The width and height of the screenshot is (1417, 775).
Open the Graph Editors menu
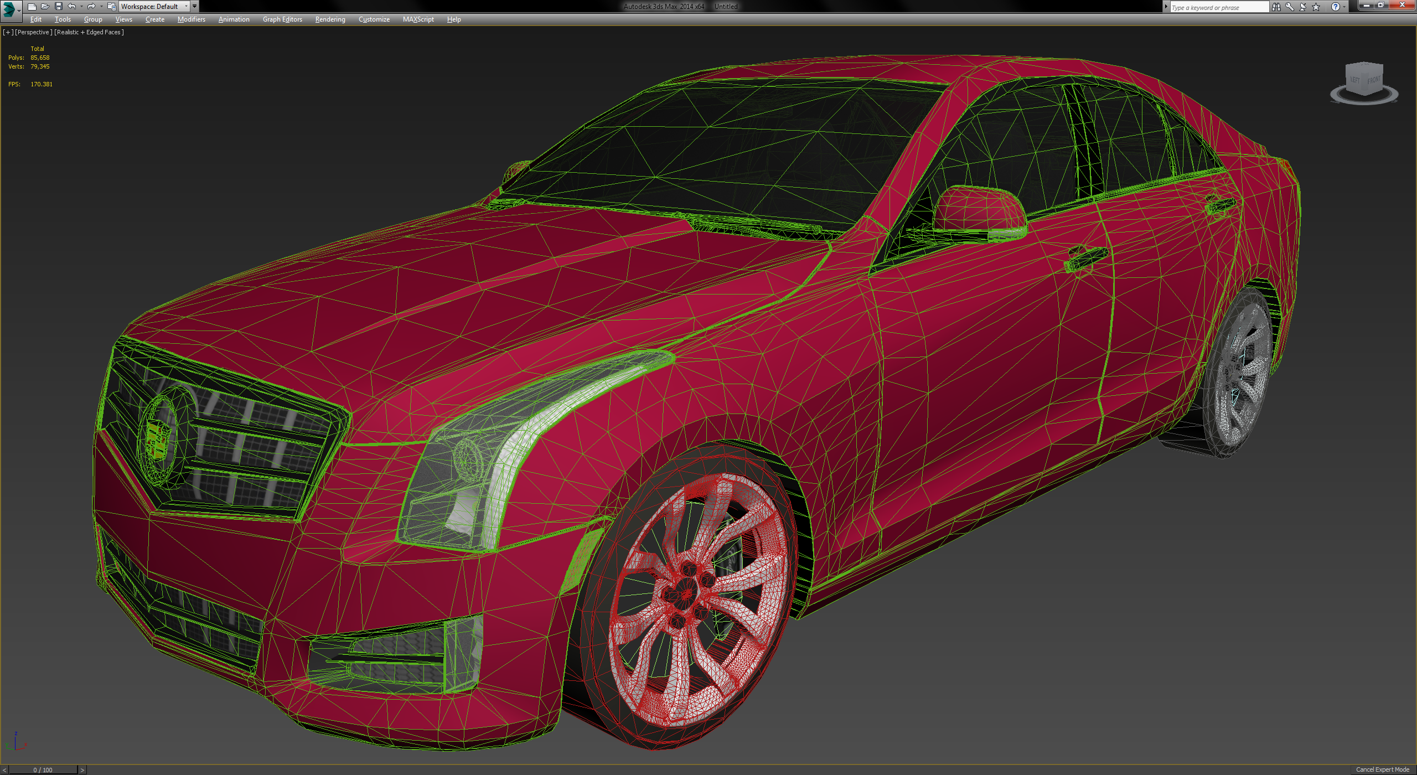pos(282,19)
